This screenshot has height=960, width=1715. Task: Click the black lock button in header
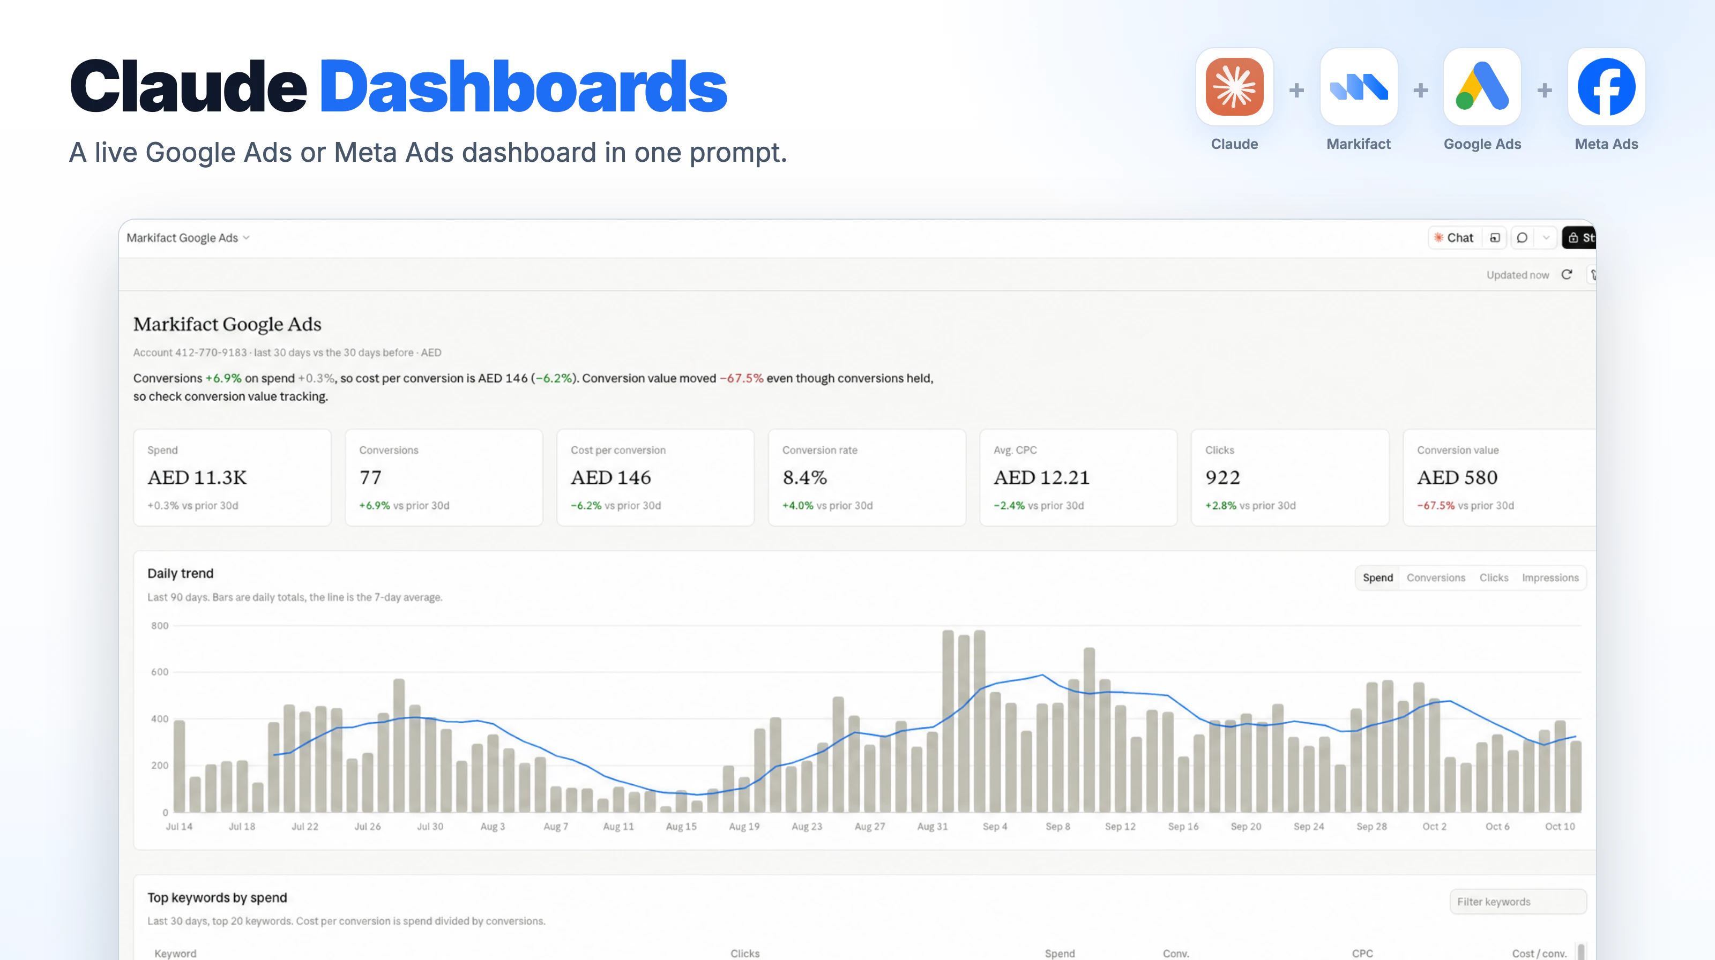(1578, 237)
